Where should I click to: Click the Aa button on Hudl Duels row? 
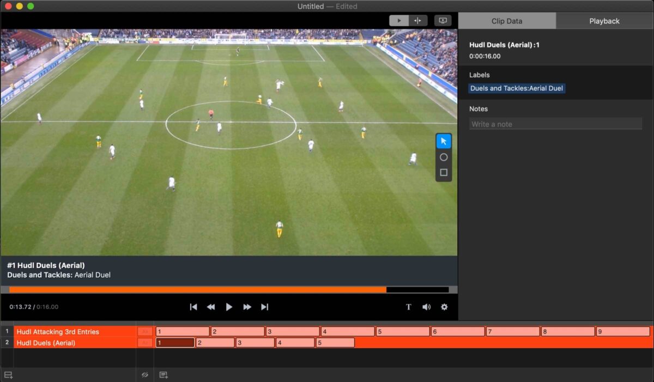pyautogui.click(x=144, y=343)
